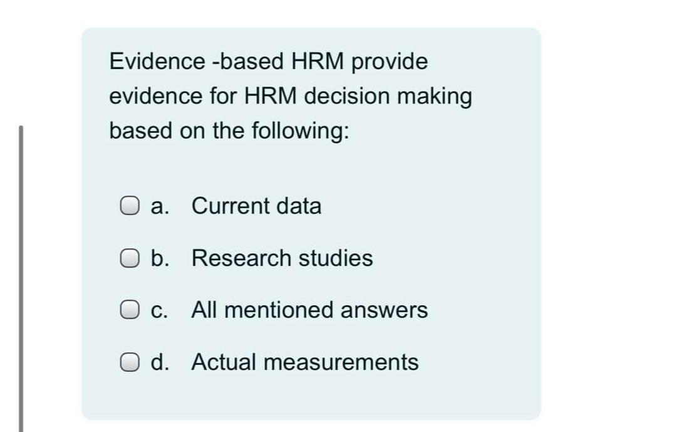Click the question text about Evidence-based HRM
696x432 pixels.
tap(291, 95)
